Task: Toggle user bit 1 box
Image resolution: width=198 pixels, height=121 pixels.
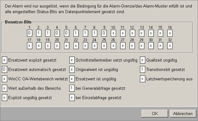Action: [29, 33]
